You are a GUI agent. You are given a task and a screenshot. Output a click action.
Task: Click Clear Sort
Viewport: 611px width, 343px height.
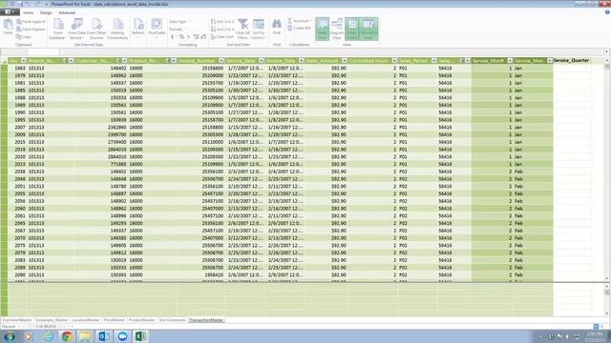click(221, 36)
